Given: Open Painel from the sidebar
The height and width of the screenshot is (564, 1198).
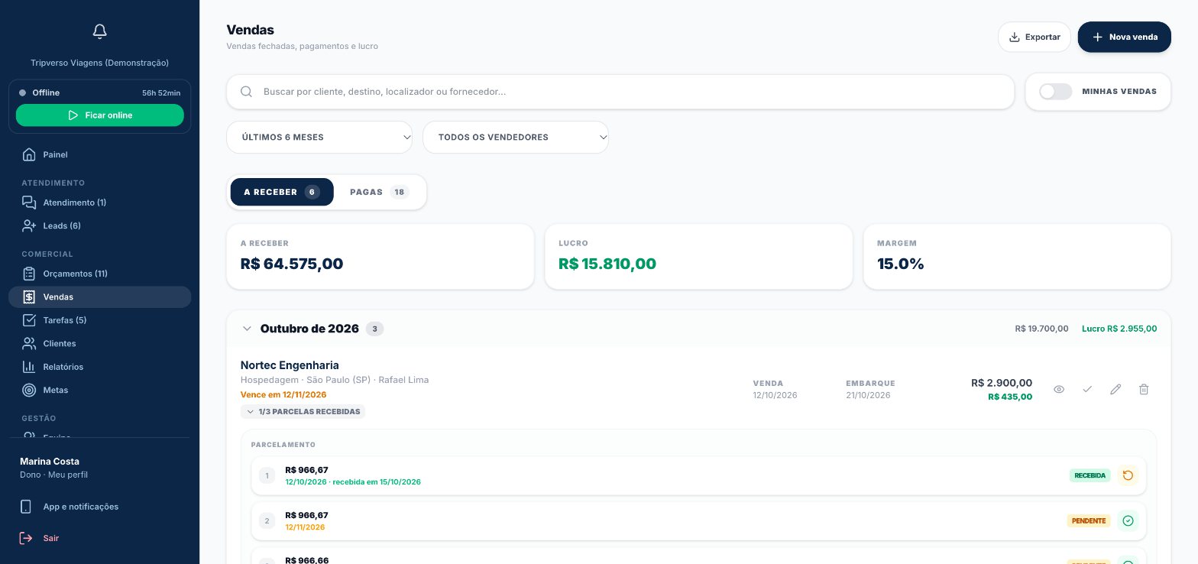Looking at the screenshot, I should coord(99,154).
